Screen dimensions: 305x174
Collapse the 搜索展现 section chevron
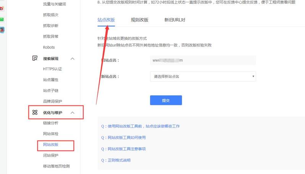tap(73, 59)
